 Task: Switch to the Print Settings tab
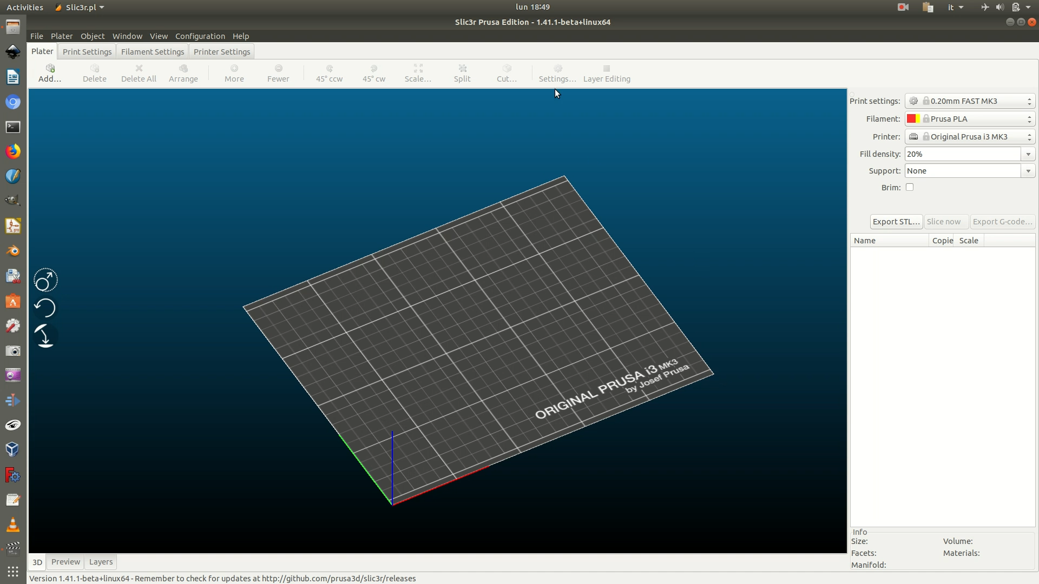click(x=87, y=52)
